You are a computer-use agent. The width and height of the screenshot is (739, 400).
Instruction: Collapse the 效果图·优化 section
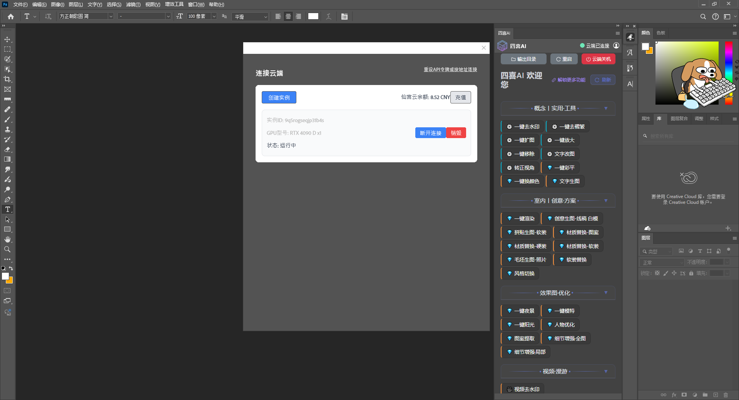point(605,293)
